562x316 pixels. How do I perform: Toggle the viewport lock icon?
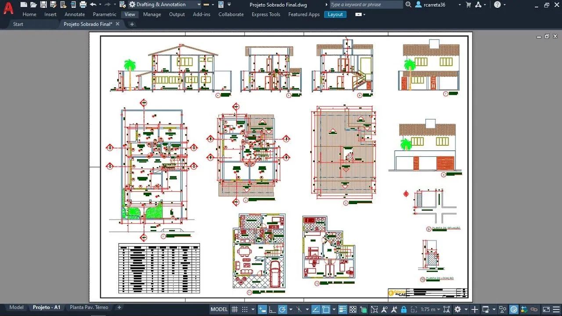click(403, 309)
